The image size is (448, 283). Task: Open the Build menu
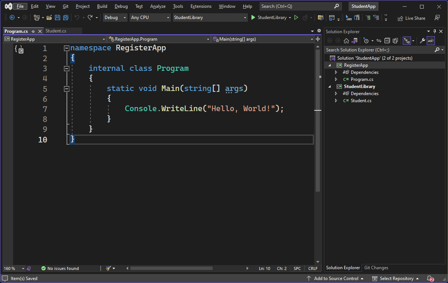click(102, 6)
